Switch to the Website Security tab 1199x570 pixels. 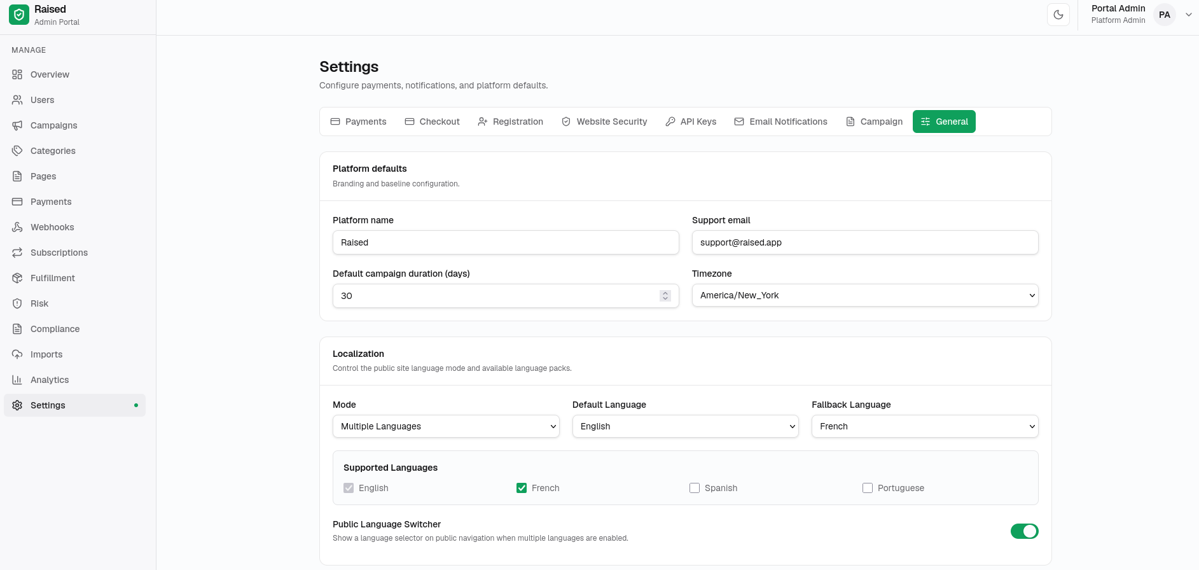[x=604, y=122]
